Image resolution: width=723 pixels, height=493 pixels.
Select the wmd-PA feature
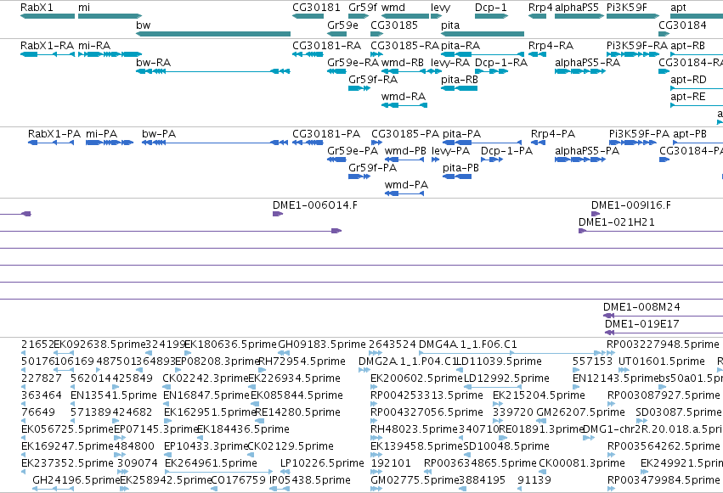click(x=404, y=193)
